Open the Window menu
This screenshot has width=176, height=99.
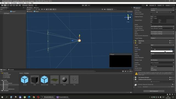click(28, 3)
